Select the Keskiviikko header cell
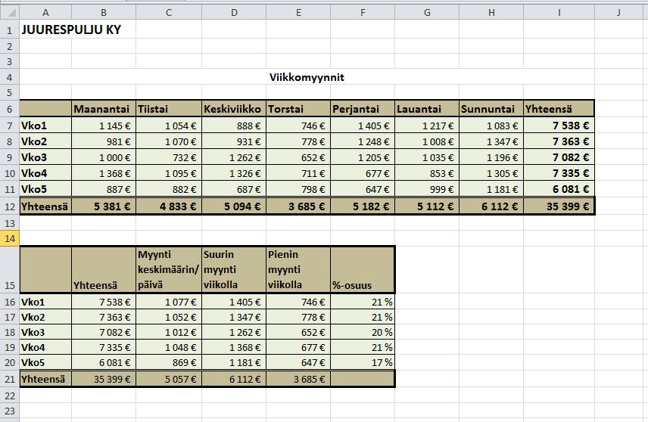The height and width of the screenshot is (422, 648). tap(234, 109)
